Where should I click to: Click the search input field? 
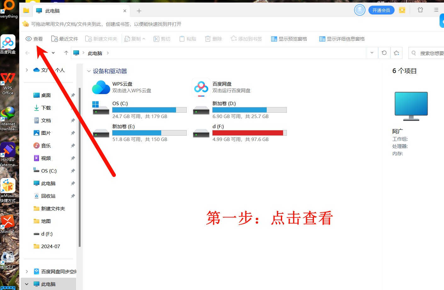(x=431, y=53)
